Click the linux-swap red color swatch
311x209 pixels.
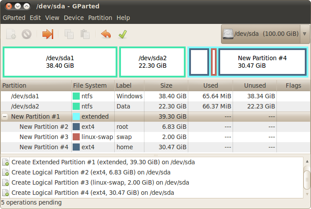click(x=76, y=137)
